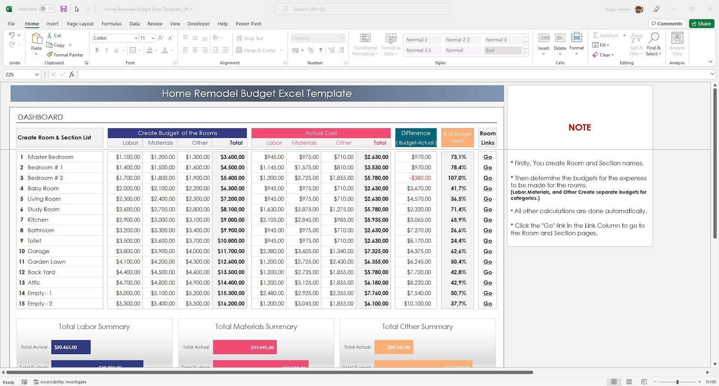
Task: Toggle the AutoSave switch
Action: coord(47,9)
